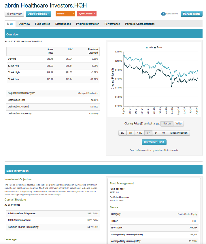The width and height of the screenshot is (206, 244).
Task: Open the Pricing Information tab
Action: click(88, 24)
